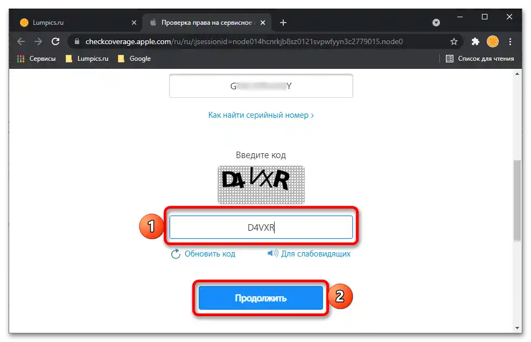This screenshot has width=531, height=342.
Task: Open the Chrome three-dot menu
Action: click(x=510, y=41)
